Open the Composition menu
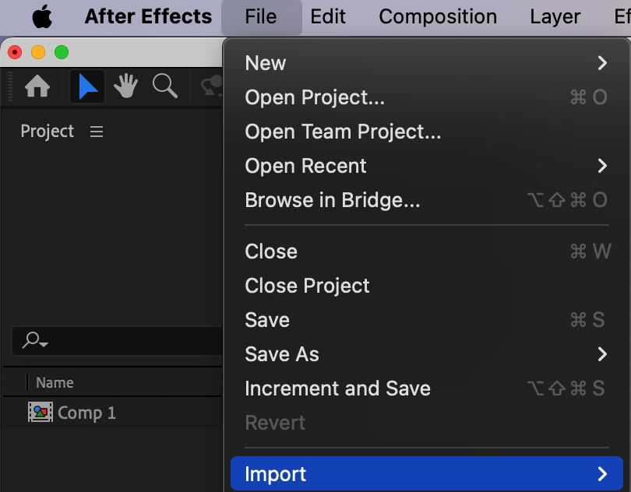 438,16
